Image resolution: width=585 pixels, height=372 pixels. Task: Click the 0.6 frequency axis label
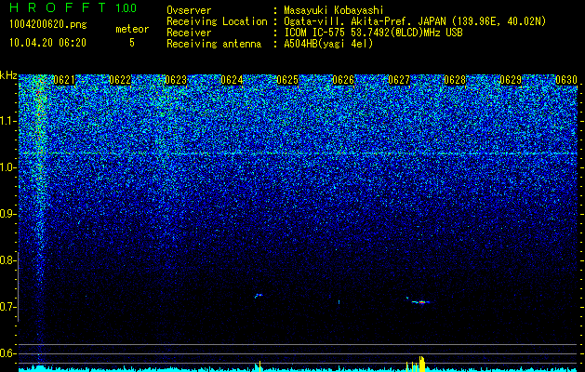tap(7, 353)
